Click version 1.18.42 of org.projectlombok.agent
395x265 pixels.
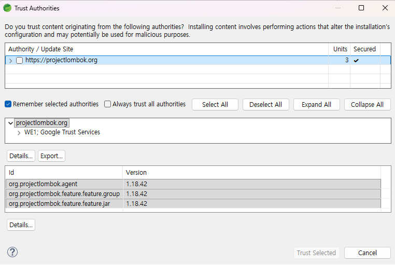136,184
